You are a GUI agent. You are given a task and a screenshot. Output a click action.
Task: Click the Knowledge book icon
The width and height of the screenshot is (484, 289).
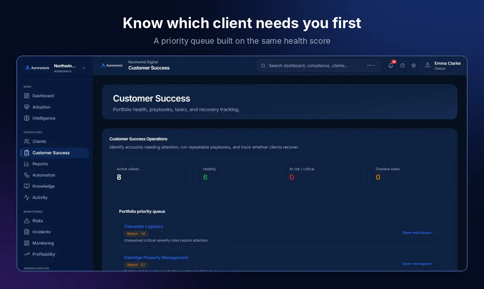pos(27,186)
